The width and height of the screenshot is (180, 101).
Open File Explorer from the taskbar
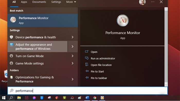click(x=19, y=98)
